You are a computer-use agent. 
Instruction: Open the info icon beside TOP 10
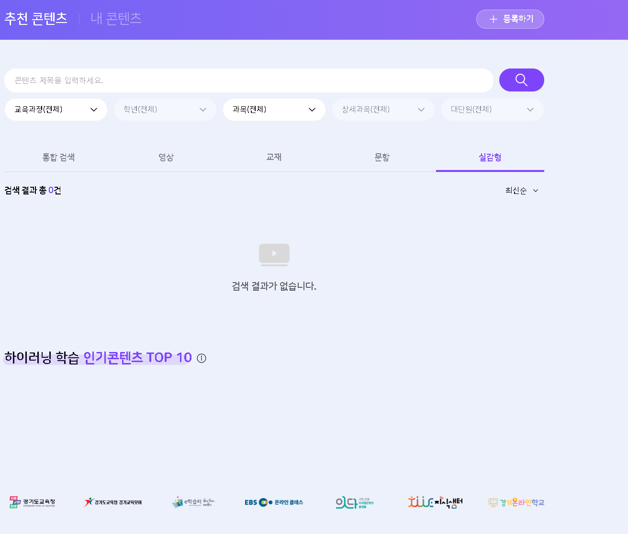[x=202, y=358]
